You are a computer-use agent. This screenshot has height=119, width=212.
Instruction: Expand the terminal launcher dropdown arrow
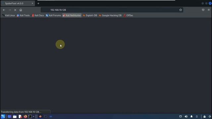coord(33,117)
